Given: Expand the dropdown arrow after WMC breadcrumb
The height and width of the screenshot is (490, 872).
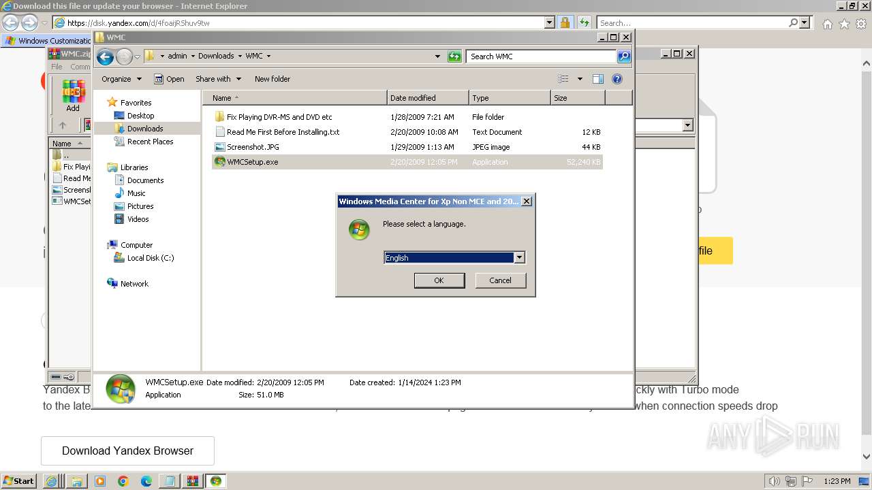Looking at the screenshot, I should 268,56.
